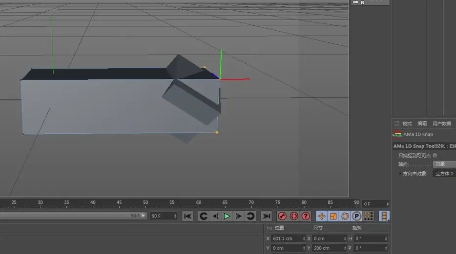Open the 用户数据 menu
456x254 pixels.
click(442, 124)
